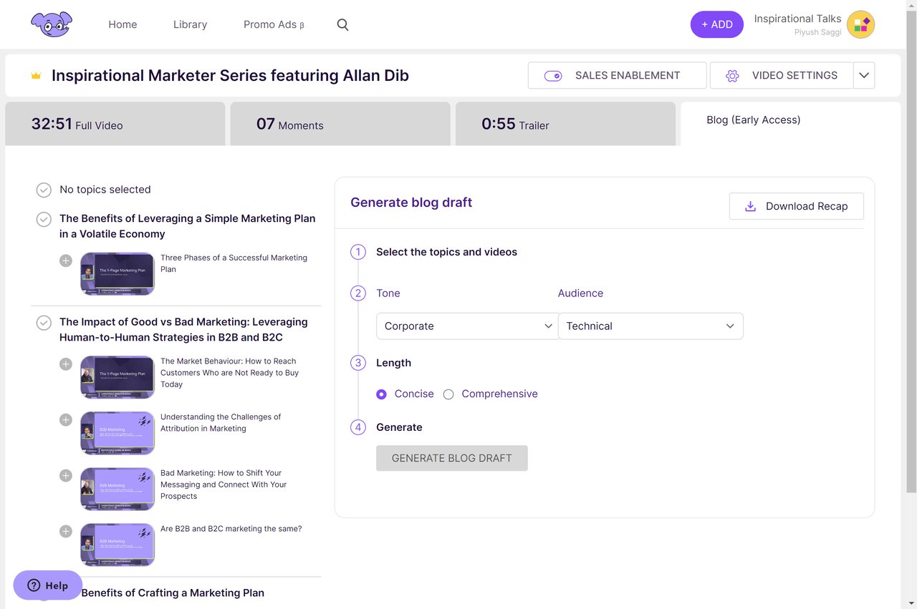Expand the chevron next to Video Settings
Screen dimensions: 917x609
pyautogui.click(x=864, y=76)
